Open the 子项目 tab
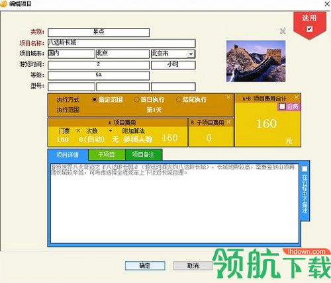 point(107,155)
